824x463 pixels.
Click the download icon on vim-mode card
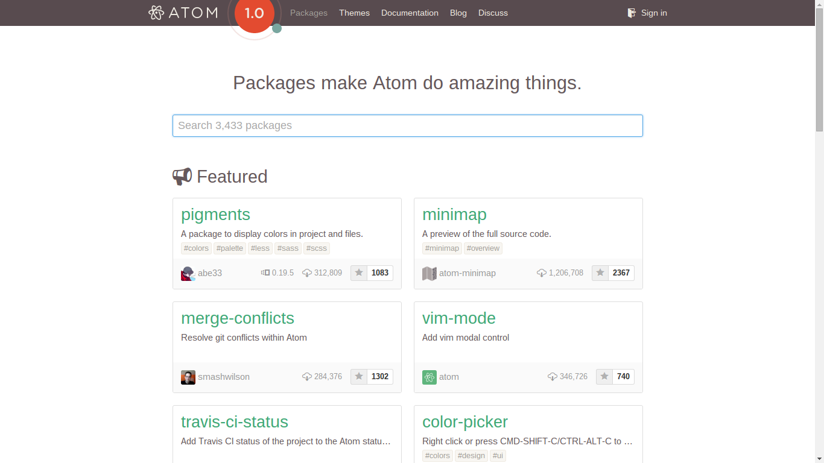coord(553,377)
